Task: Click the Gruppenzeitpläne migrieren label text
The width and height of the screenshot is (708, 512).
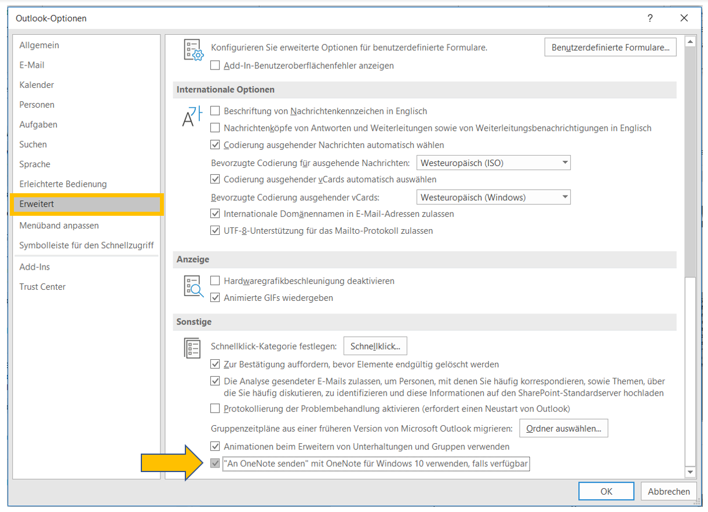Action: tap(362, 429)
